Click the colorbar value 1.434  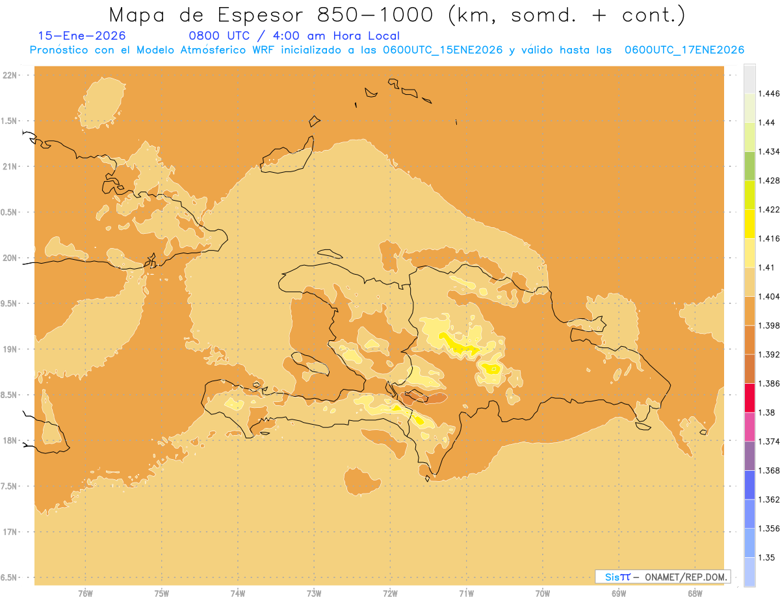tap(769, 151)
